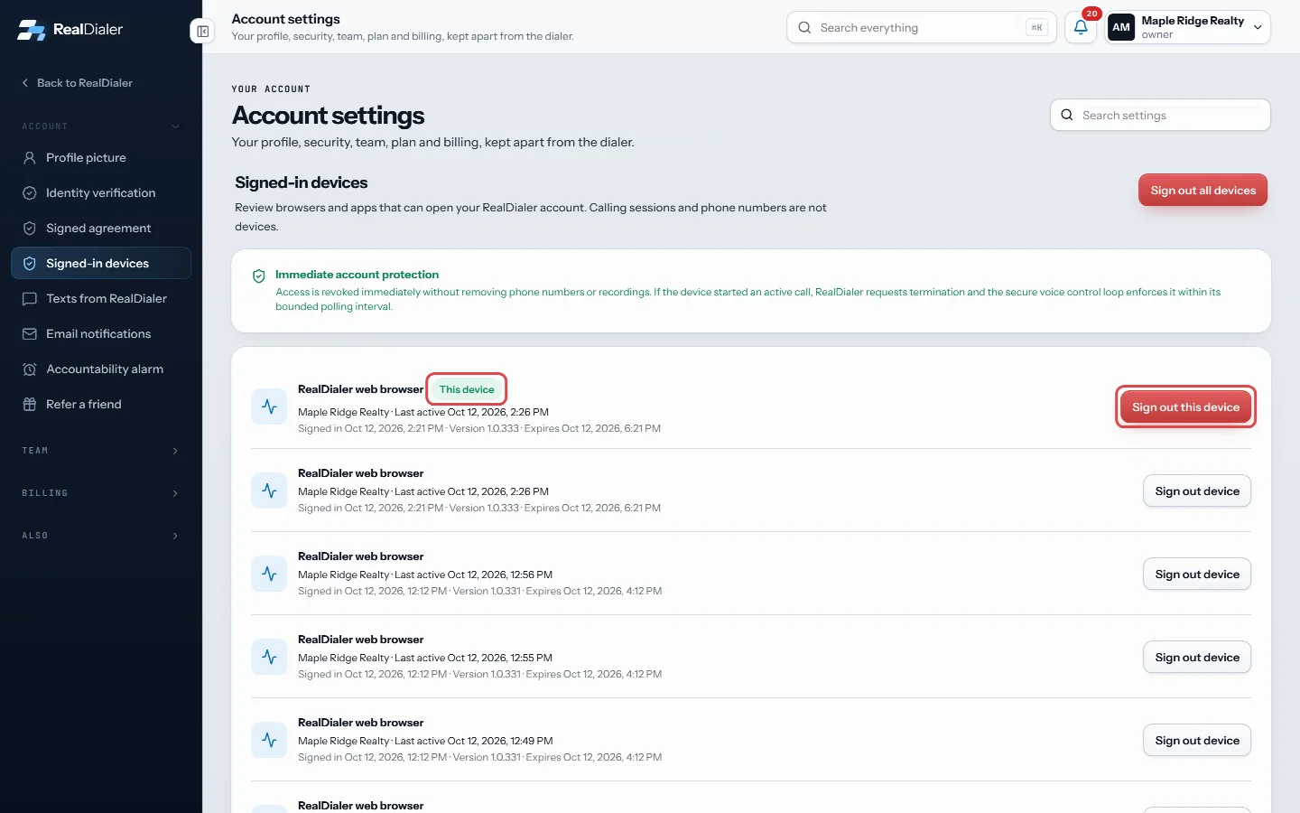Click the 'This device' badge
Viewport: 1300px width, 813px height.
(x=467, y=389)
